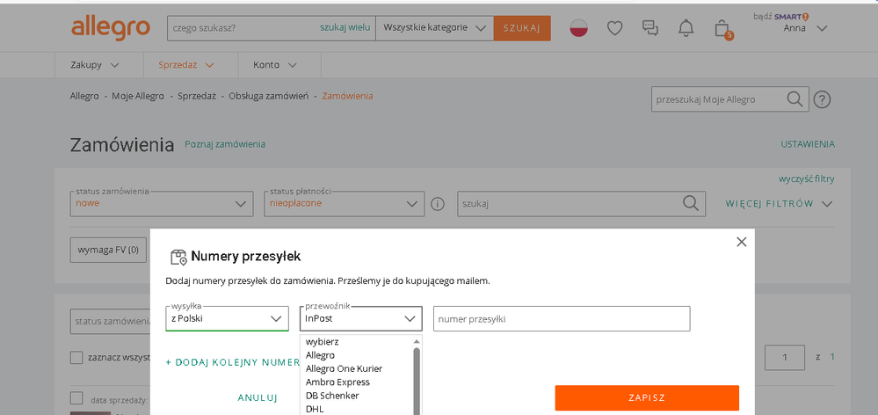The width and height of the screenshot is (878, 415).
Task: Click the carrier list scrollbar
Action: [x=417, y=381]
